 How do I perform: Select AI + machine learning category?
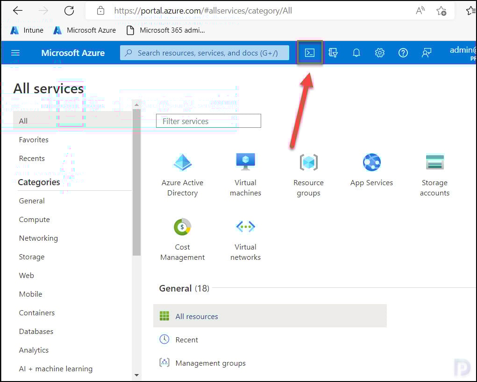coord(56,368)
